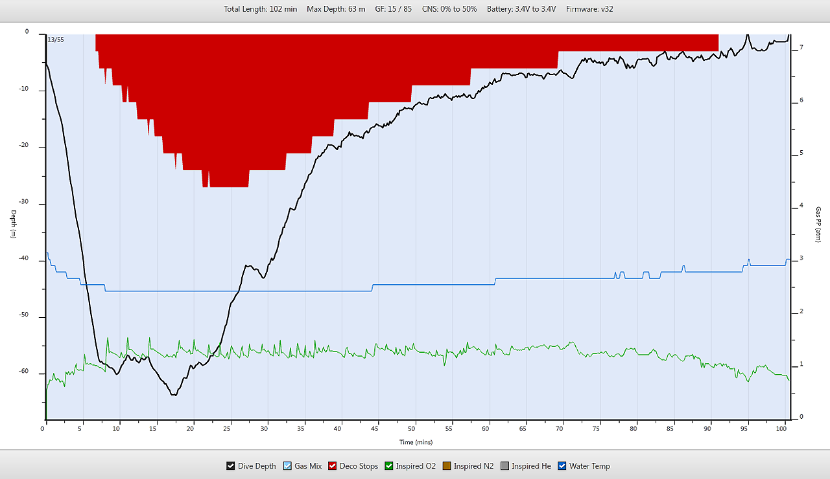830x479 pixels.
Task: Enable the Inspired N2 checkbox
Action: (x=445, y=466)
